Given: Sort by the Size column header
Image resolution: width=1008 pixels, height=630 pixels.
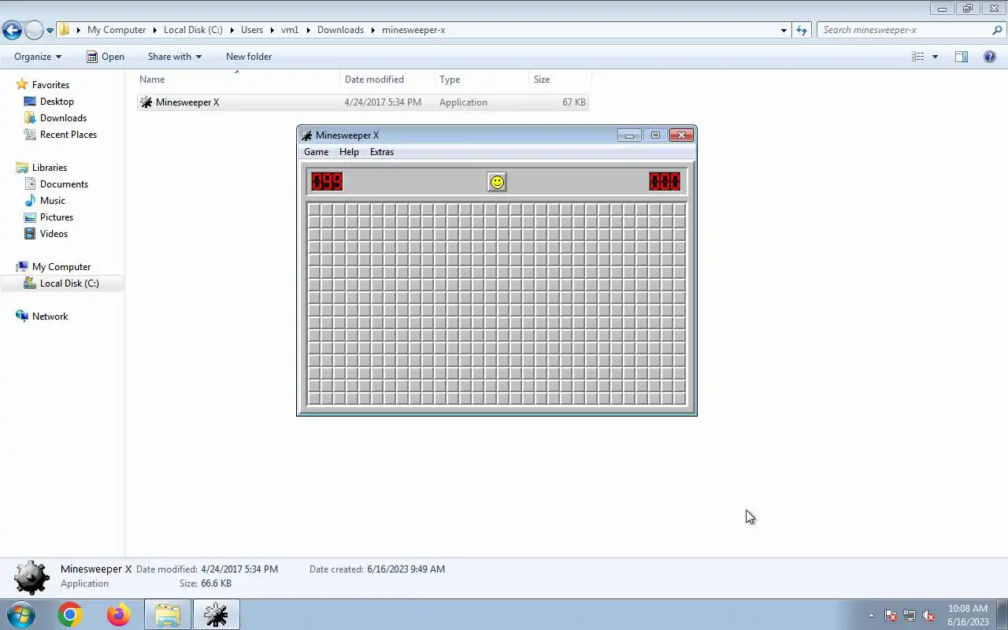Looking at the screenshot, I should 560,80.
